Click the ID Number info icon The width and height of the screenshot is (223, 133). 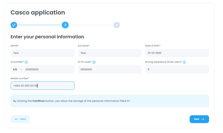(x=26, y=62)
